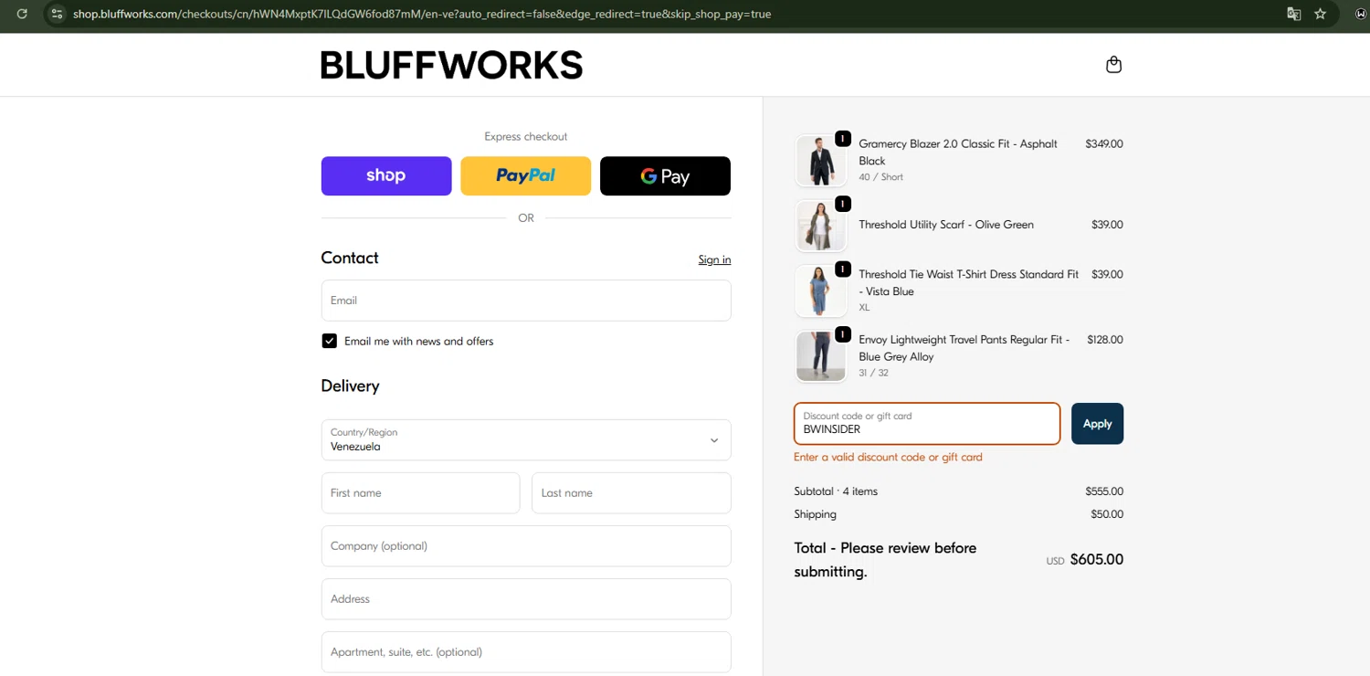Apply the discount code
Screen dimensions: 1370x676
tap(1097, 424)
